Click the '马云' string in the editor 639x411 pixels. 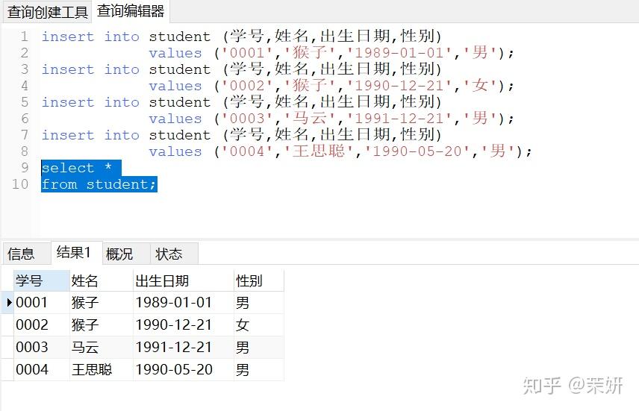(x=310, y=118)
